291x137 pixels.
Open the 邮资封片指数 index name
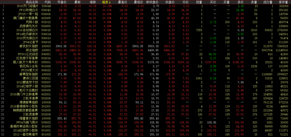coord(29,46)
